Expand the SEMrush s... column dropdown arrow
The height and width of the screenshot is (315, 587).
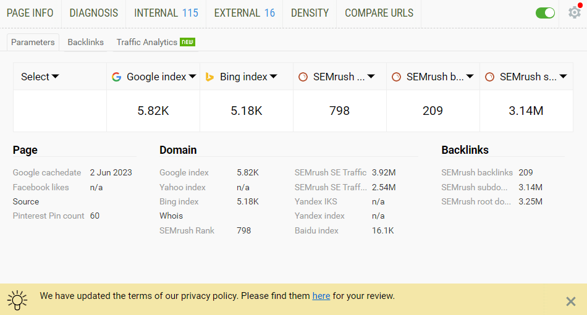[x=563, y=77]
